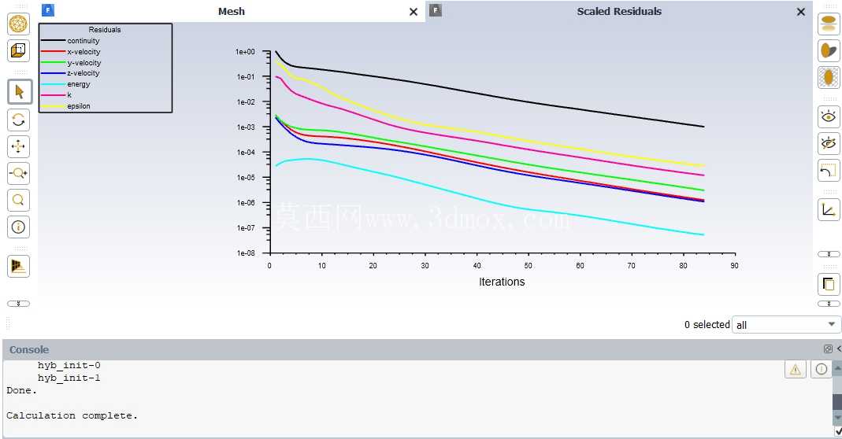The image size is (842, 439).
Task: Click the reflection display icon at top right
Action: 829,24
